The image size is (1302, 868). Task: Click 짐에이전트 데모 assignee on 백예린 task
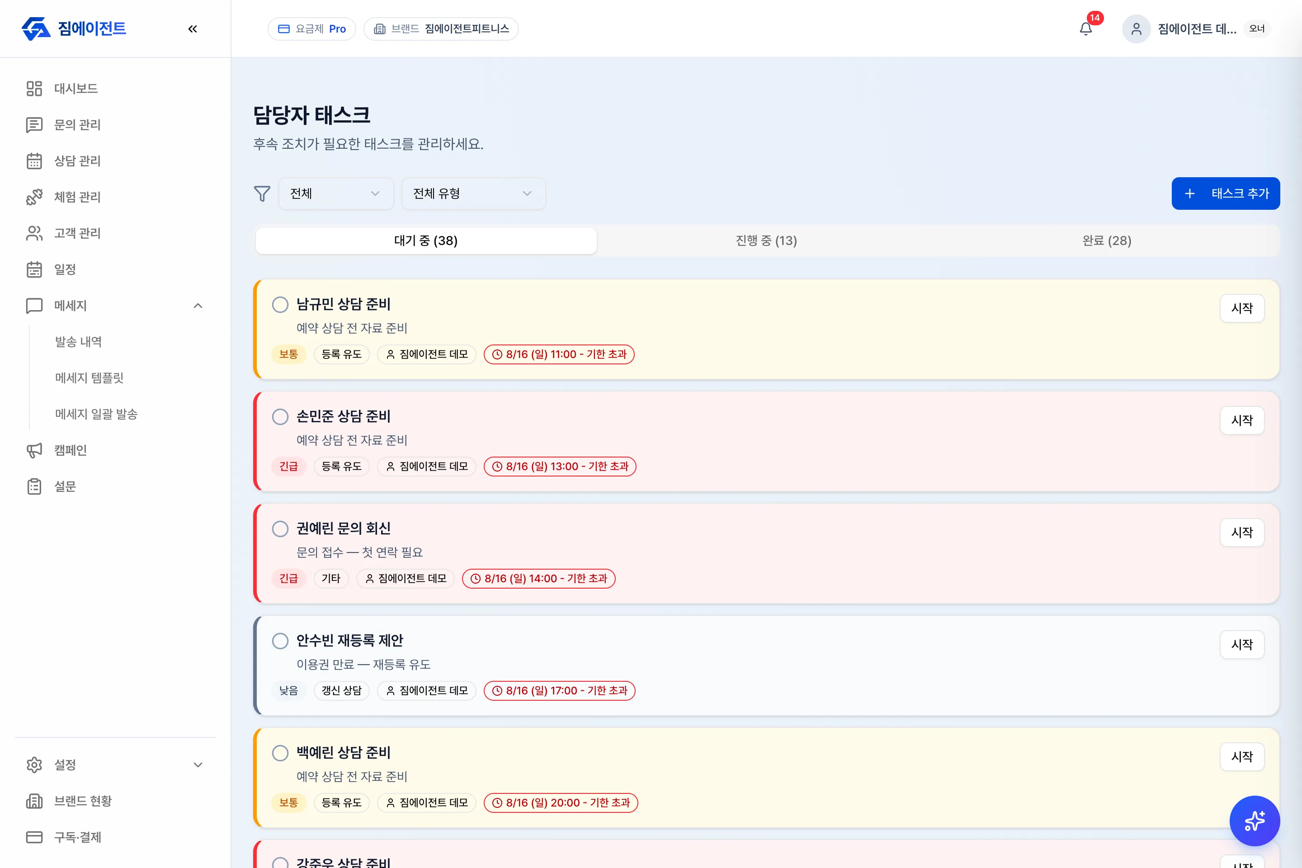click(x=427, y=803)
